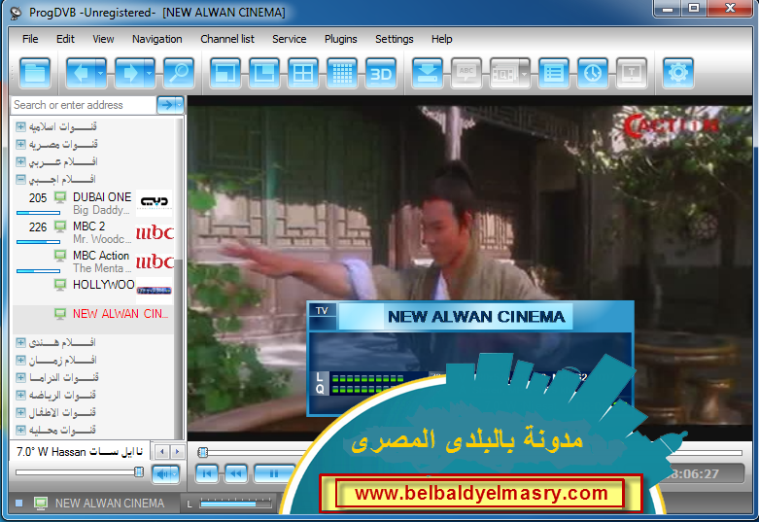Select the multi-channel grid mosaic icon
The image size is (759, 522).
tap(342, 73)
